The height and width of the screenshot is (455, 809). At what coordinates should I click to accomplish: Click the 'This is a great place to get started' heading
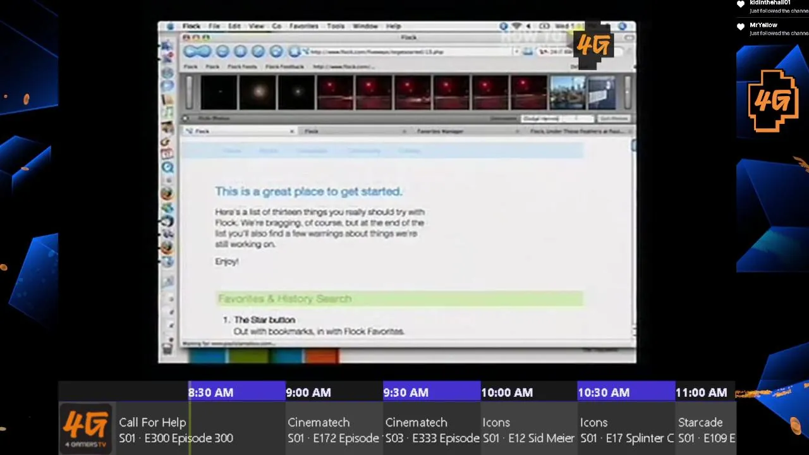pos(308,191)
